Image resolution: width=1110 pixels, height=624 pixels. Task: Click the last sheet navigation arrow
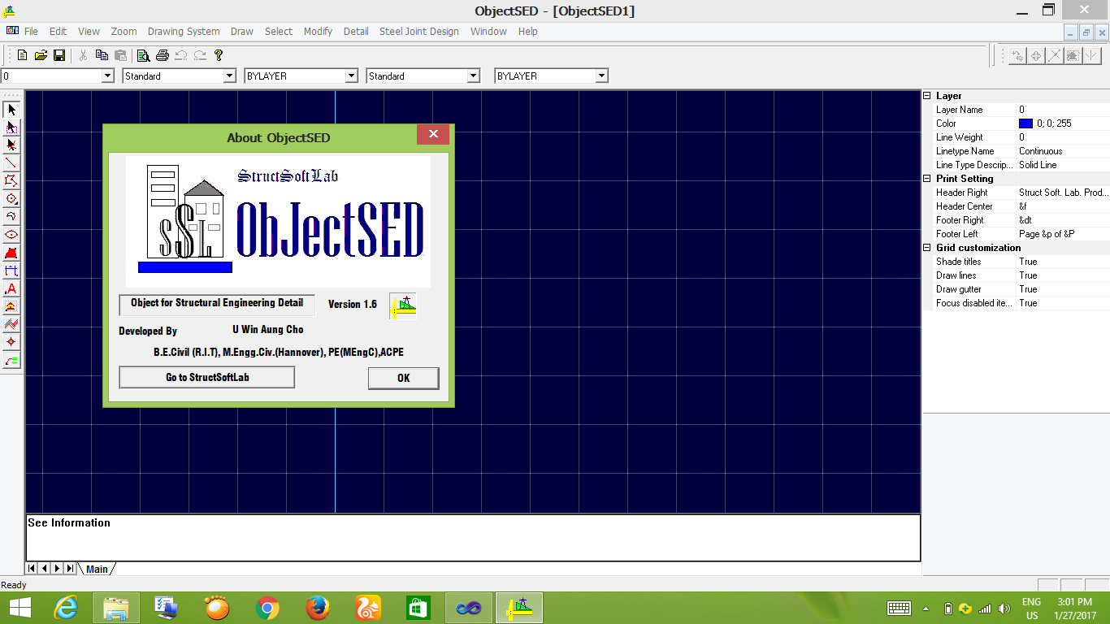point(71,569)
